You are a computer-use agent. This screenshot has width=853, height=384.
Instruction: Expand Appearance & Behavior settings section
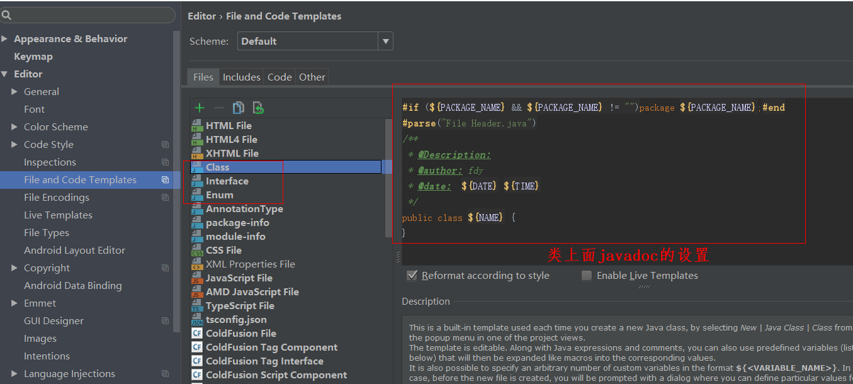point(5,39)
